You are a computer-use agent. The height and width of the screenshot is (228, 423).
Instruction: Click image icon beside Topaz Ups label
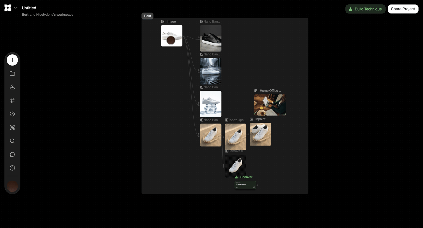227,120
